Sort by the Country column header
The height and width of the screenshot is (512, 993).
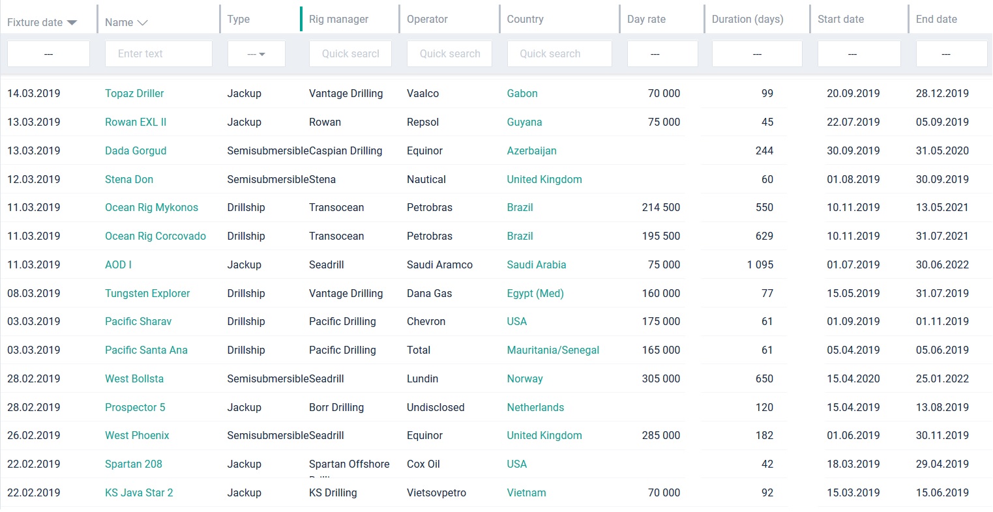tap(525, 20)
